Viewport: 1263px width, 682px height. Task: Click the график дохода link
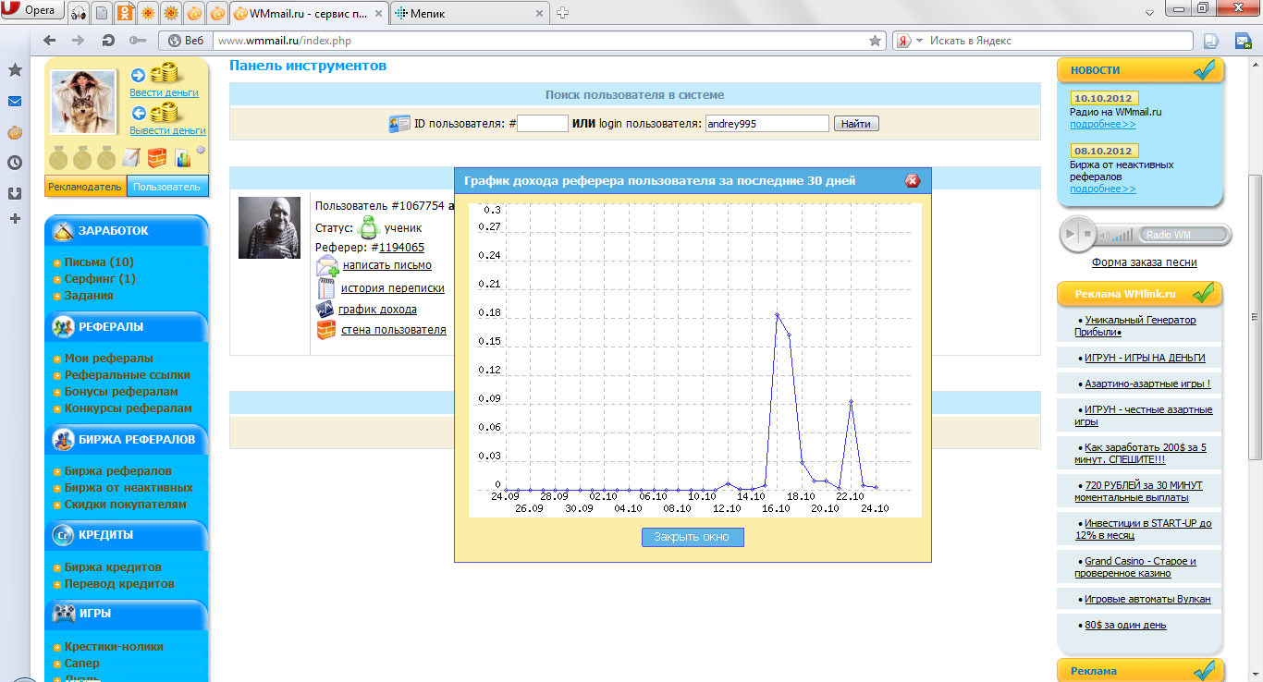377,310
